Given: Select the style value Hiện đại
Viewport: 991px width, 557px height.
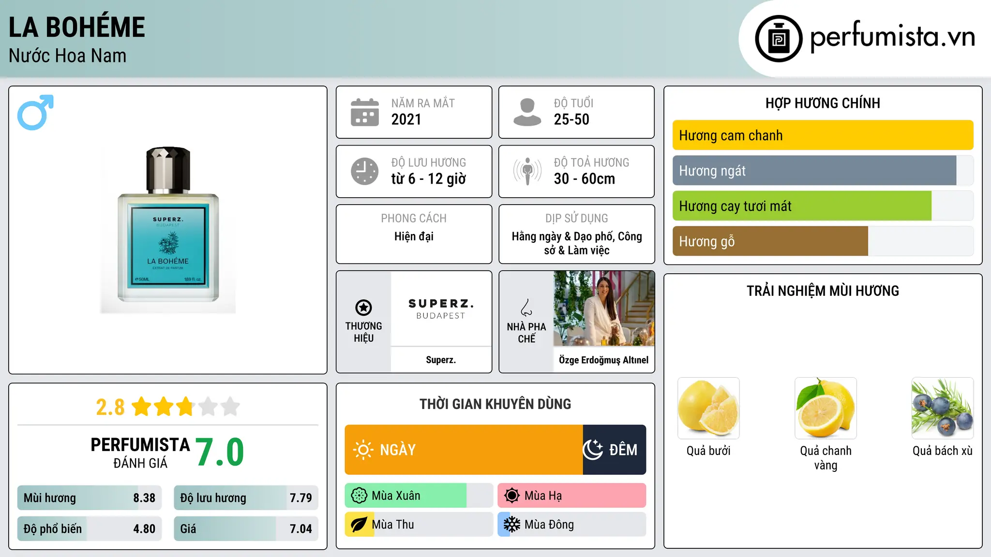Looking at the screenshot, I should pyautogui.click(x=414, y=236).
